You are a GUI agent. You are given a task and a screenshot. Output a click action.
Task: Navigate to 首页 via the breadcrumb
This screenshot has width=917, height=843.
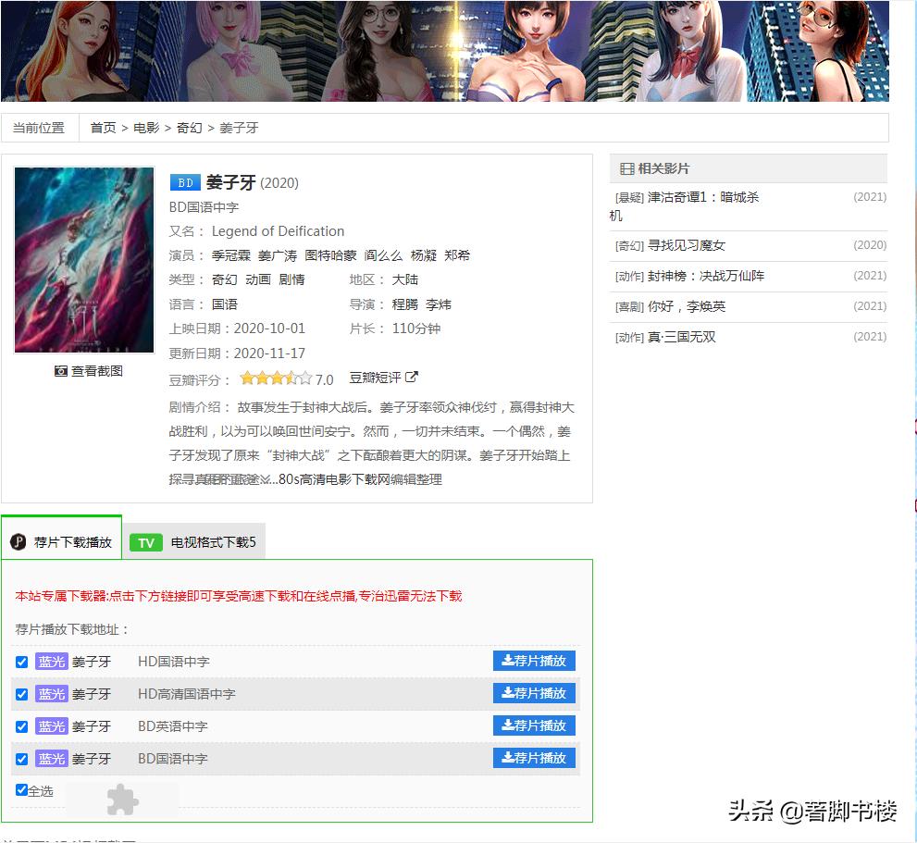pos(102,128)
